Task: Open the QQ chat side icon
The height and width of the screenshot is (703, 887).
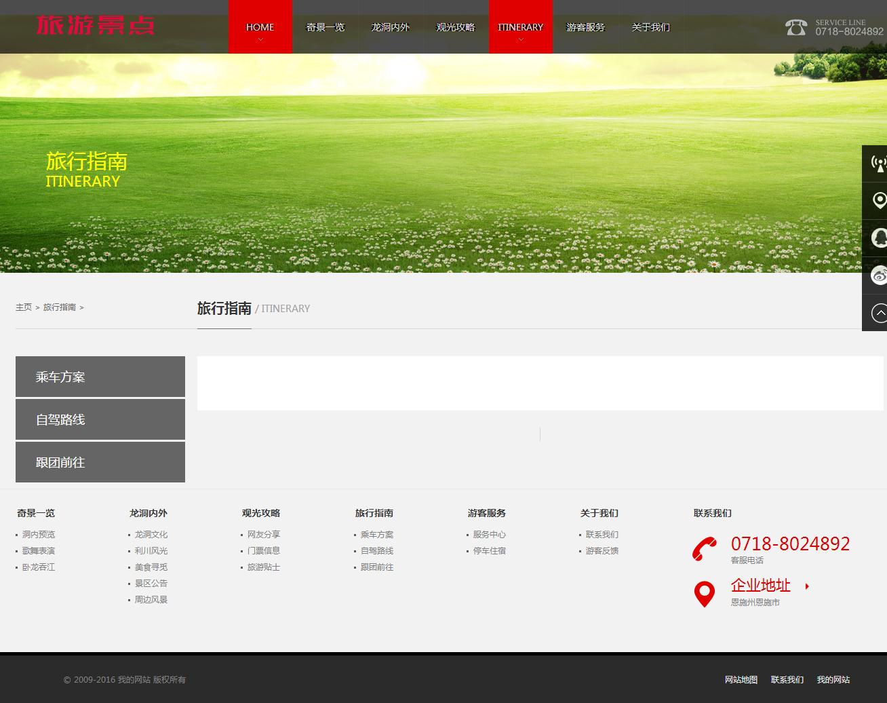Action: point(878,238)
